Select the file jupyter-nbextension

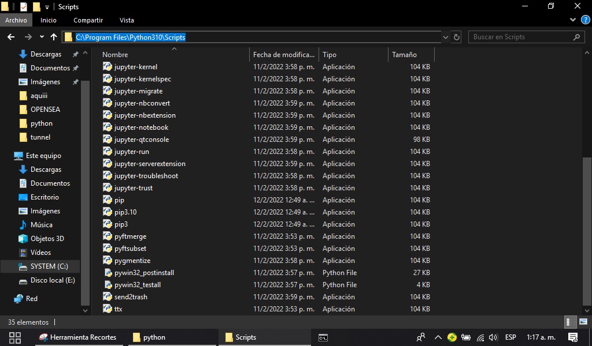tap(145, 115)
